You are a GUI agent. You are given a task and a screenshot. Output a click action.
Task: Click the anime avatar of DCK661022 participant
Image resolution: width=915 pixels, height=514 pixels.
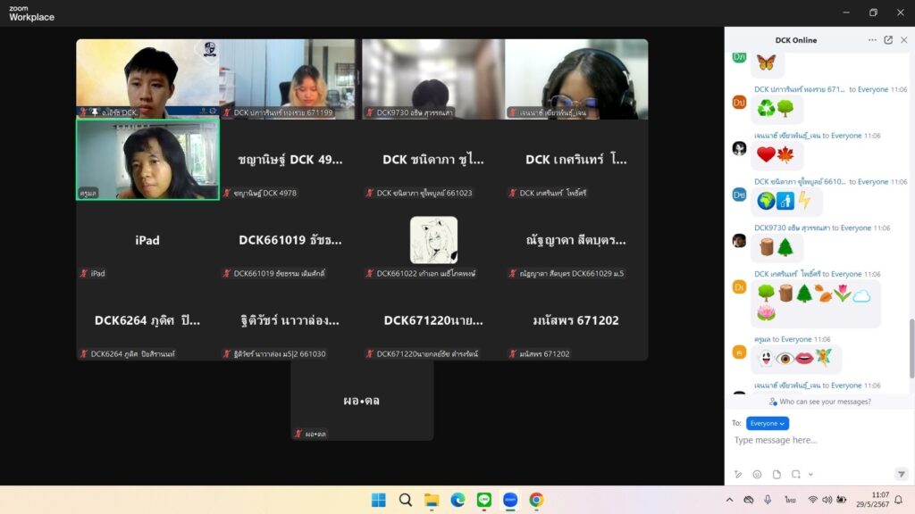(433, 240)
